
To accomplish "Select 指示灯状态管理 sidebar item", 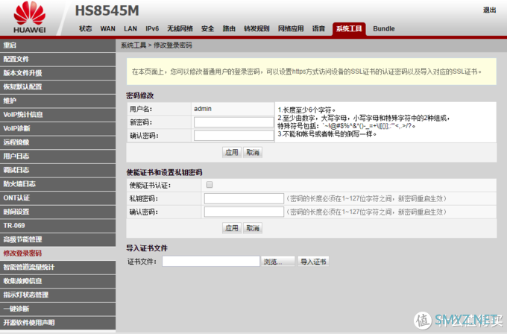I will [x=57, y=295].
